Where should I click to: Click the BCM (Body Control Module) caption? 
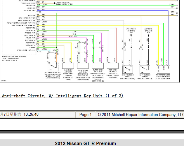coord(14,58)
